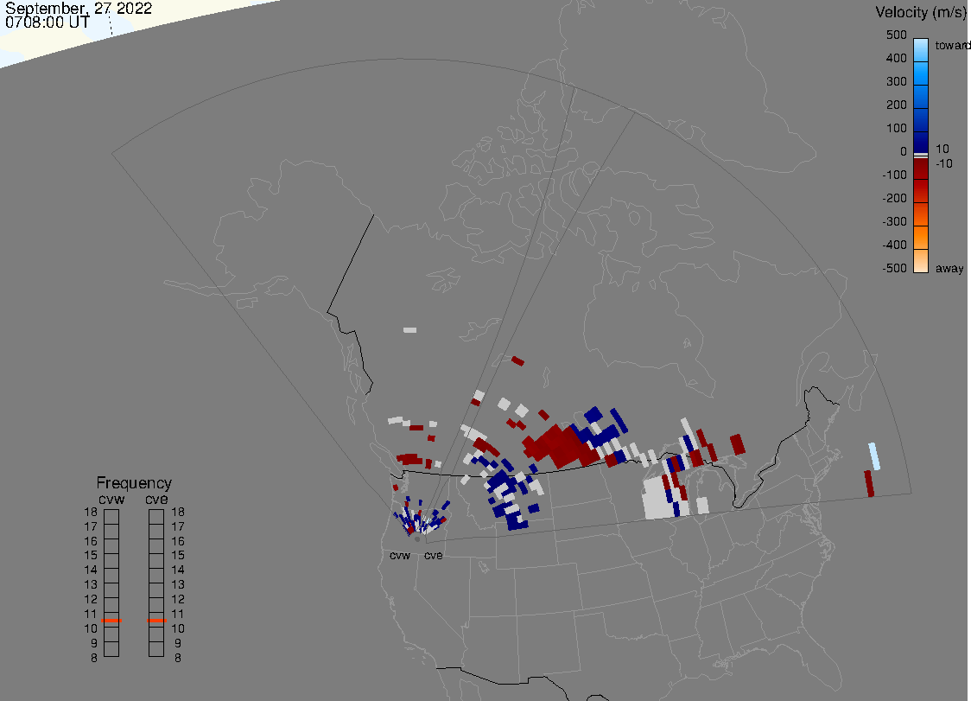
Task: Click the light blue data cell at far east
Action: (x=873, y=456)
